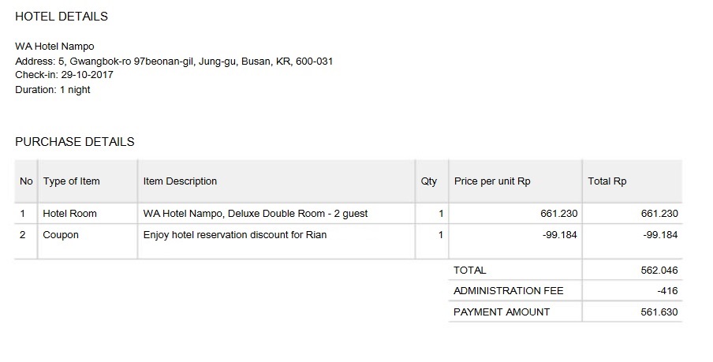Click the Duration 1 night text
The image size is (713, 362).
click(x=53, y=90)
